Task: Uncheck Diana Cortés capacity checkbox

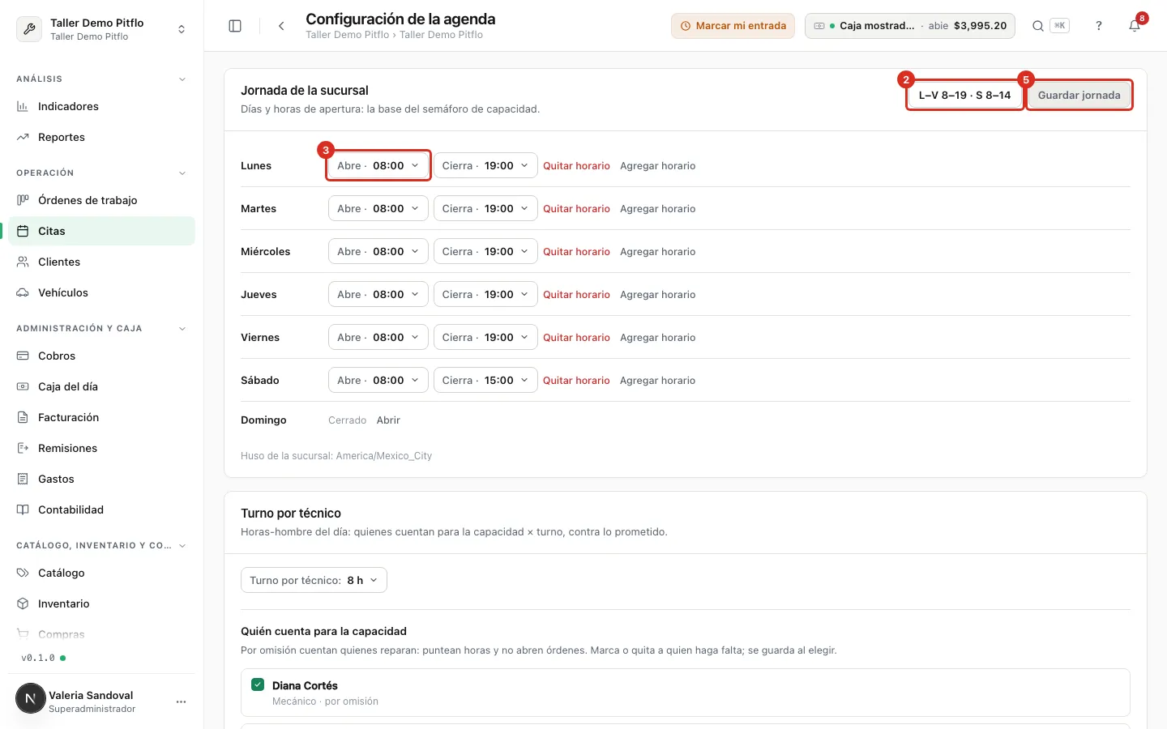Action: 258,684
